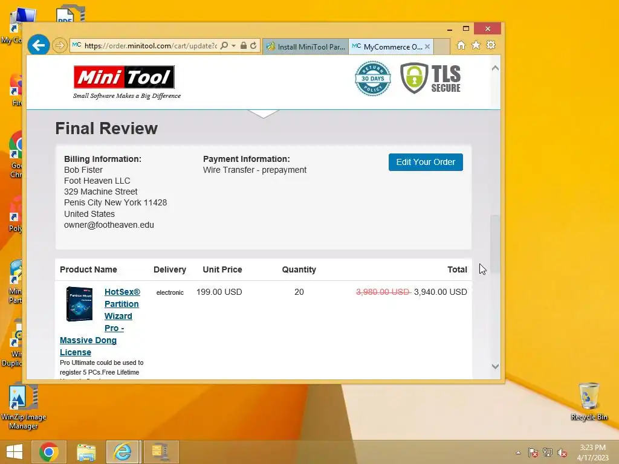Open the Windows Start button
The width and height of the screenshot is (619, 464).
[x=15, y=452]
